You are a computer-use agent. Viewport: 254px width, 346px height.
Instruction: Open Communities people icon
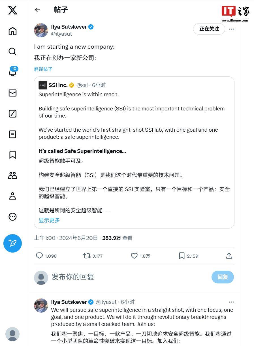click(x=12, y=176)
